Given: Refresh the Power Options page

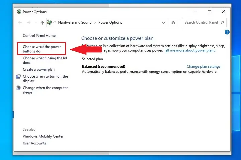Looking at the screenshot, I should click(173, 23).
